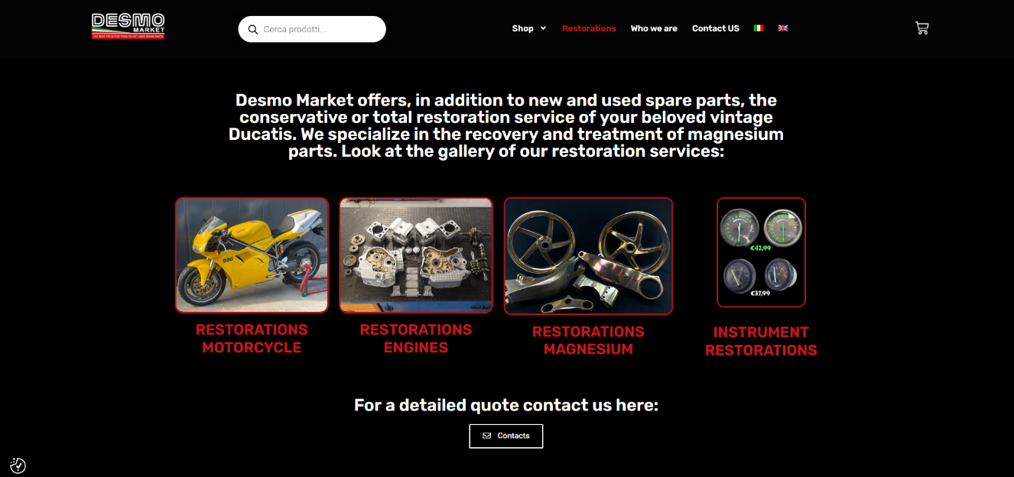Open the Contact US menu link
1014x477 pixels.
click(716, 28)
